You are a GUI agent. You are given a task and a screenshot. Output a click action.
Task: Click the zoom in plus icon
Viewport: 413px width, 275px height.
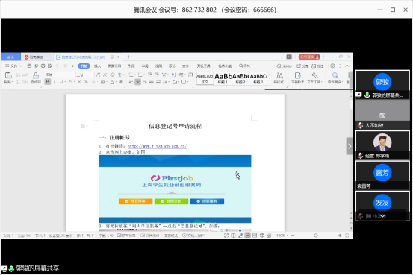coord(340,236)
